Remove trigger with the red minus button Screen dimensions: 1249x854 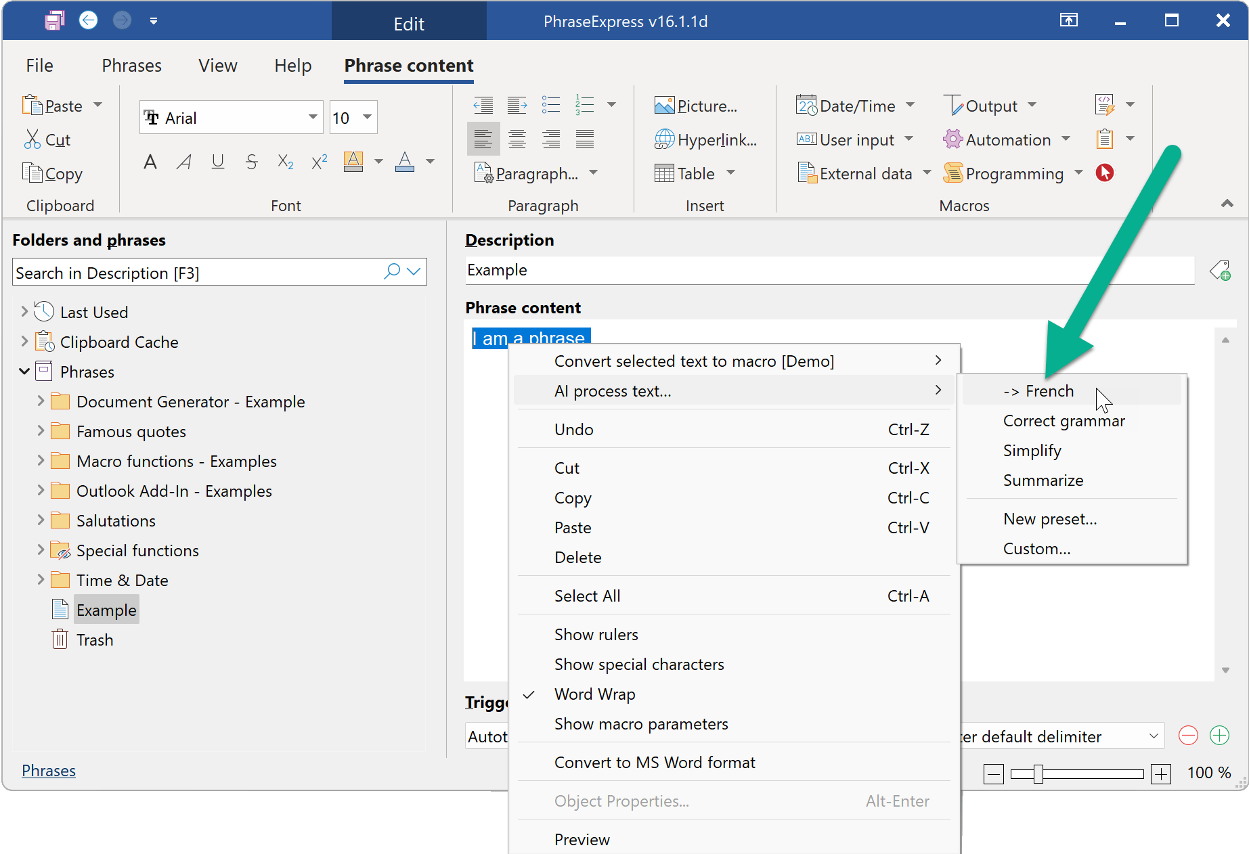1188,736
